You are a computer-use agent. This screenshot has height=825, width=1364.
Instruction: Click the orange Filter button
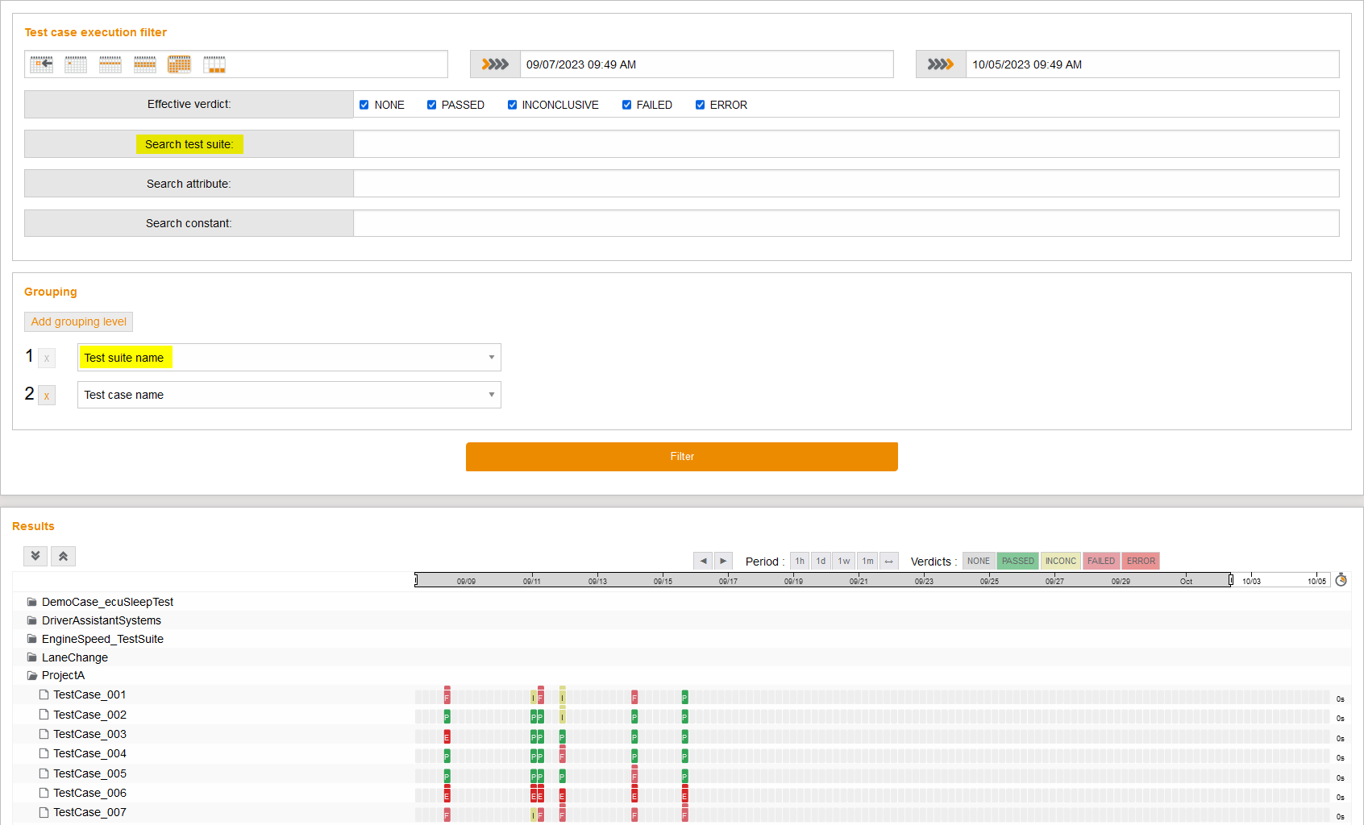pos(681,457)
